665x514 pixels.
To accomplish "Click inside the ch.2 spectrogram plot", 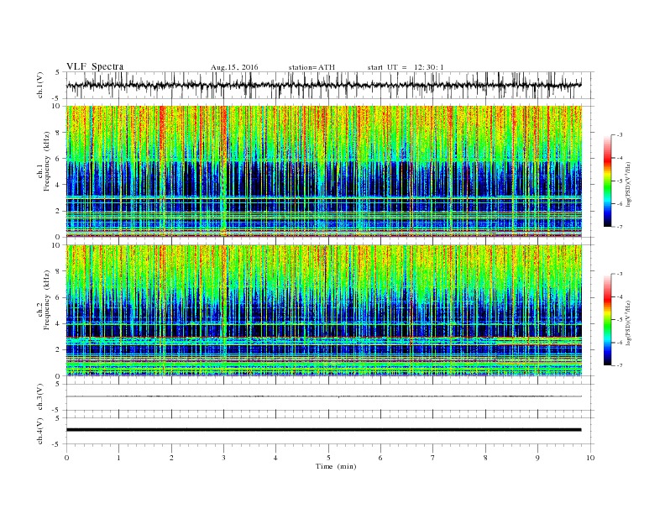I will pyautogui.click(x=324, y=311).
